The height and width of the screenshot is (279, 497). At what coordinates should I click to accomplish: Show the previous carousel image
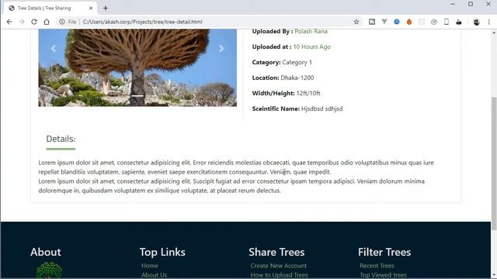[54, 48]
